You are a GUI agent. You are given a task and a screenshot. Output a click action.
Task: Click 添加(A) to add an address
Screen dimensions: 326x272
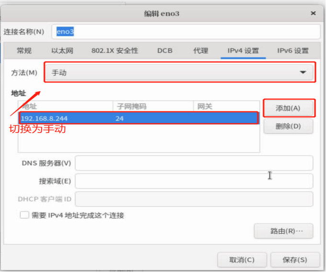288,108
